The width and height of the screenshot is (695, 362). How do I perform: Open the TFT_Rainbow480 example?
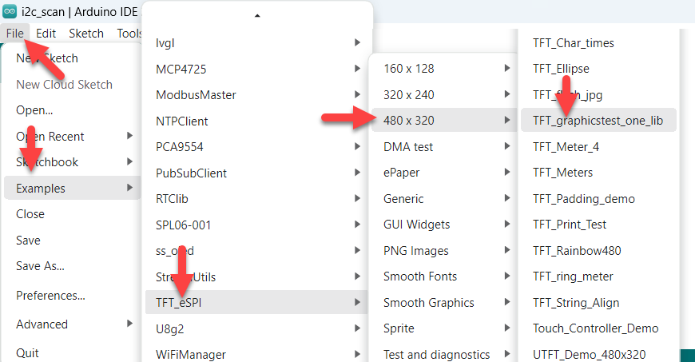577,251
